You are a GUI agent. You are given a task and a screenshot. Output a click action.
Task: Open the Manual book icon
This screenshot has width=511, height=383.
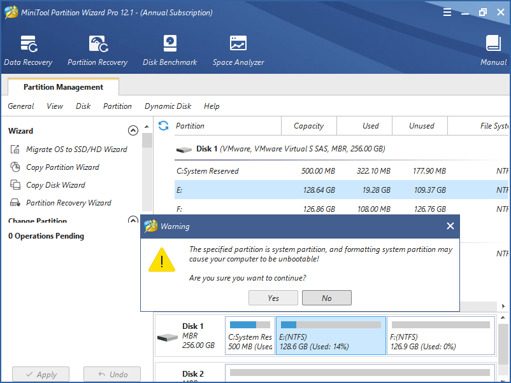493,44
